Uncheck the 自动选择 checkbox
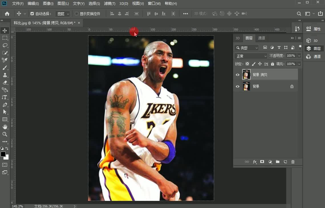Image resolution: width=325 pixels, height=208 pixels. coord(32,14)
